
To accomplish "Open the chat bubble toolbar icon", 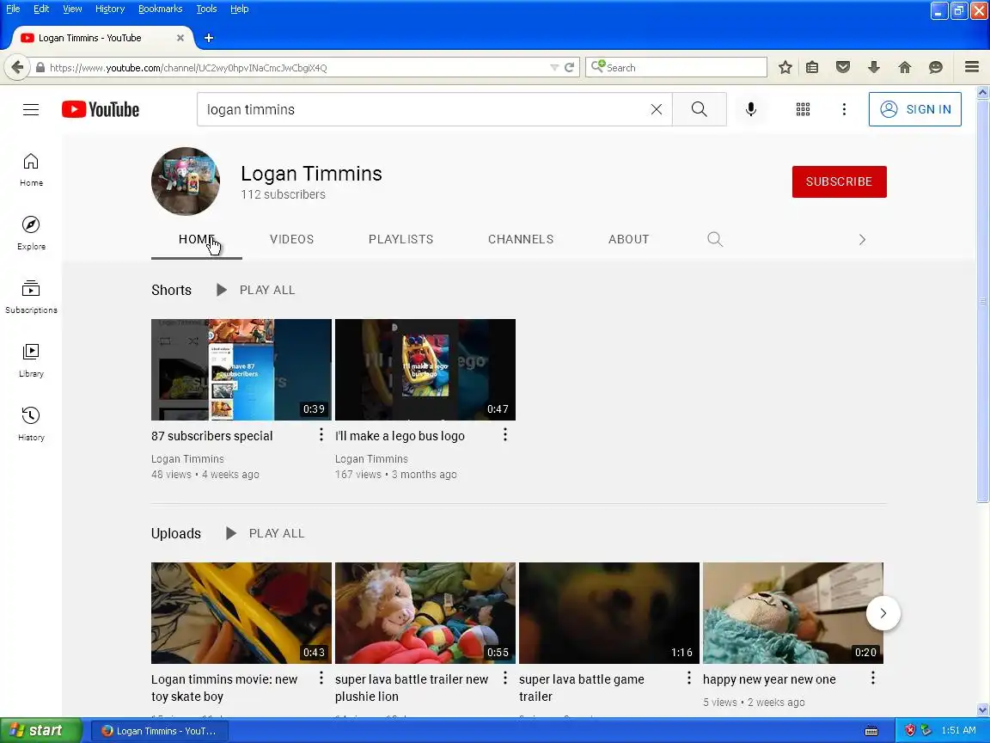I will (x=936, y=67).
